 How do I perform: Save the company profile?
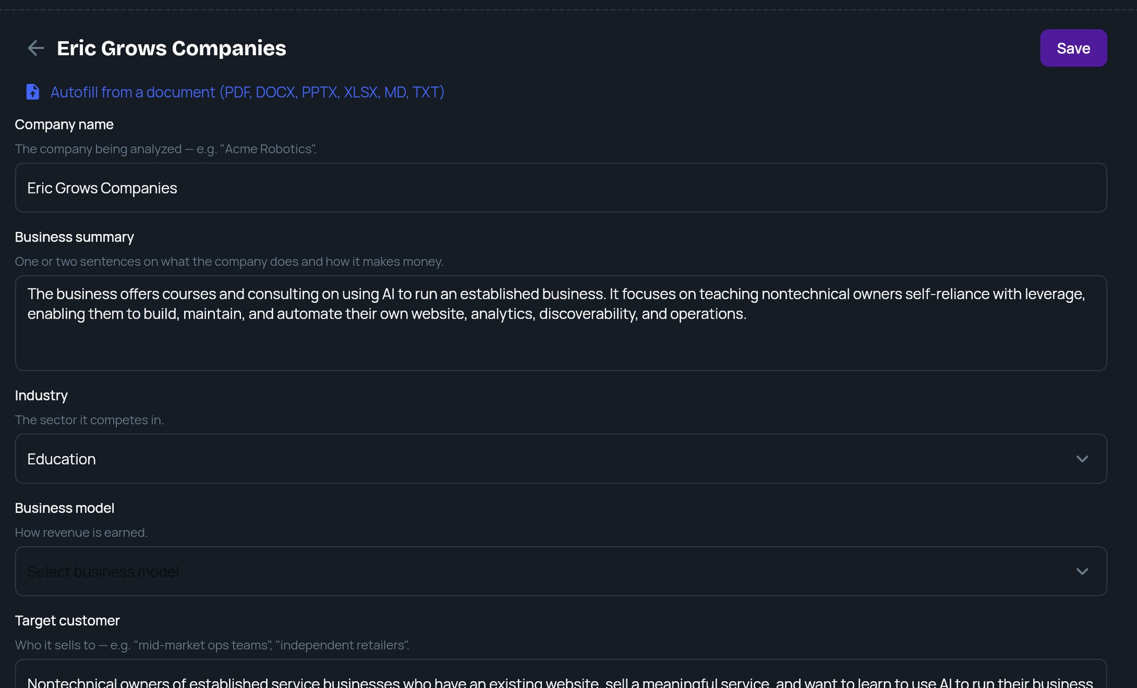click(x=1073, y=48)
